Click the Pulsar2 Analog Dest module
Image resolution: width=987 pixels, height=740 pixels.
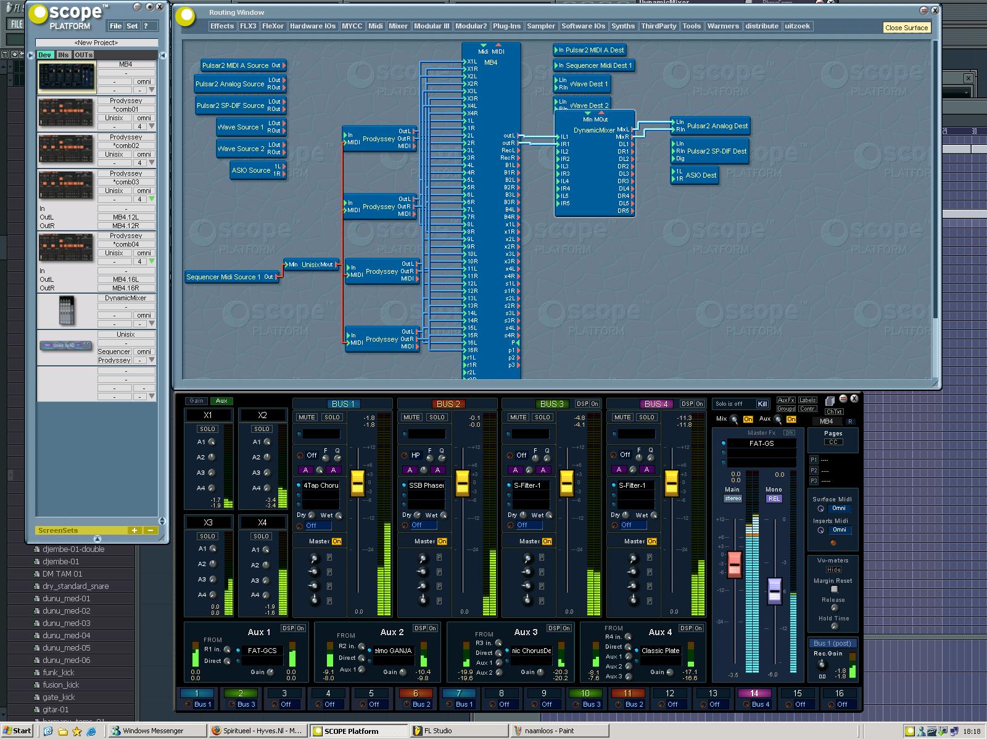[710, 126]
